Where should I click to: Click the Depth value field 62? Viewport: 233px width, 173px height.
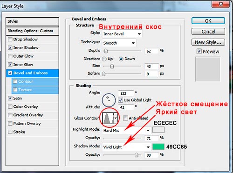pyautogui.click(x=151, y=51)
